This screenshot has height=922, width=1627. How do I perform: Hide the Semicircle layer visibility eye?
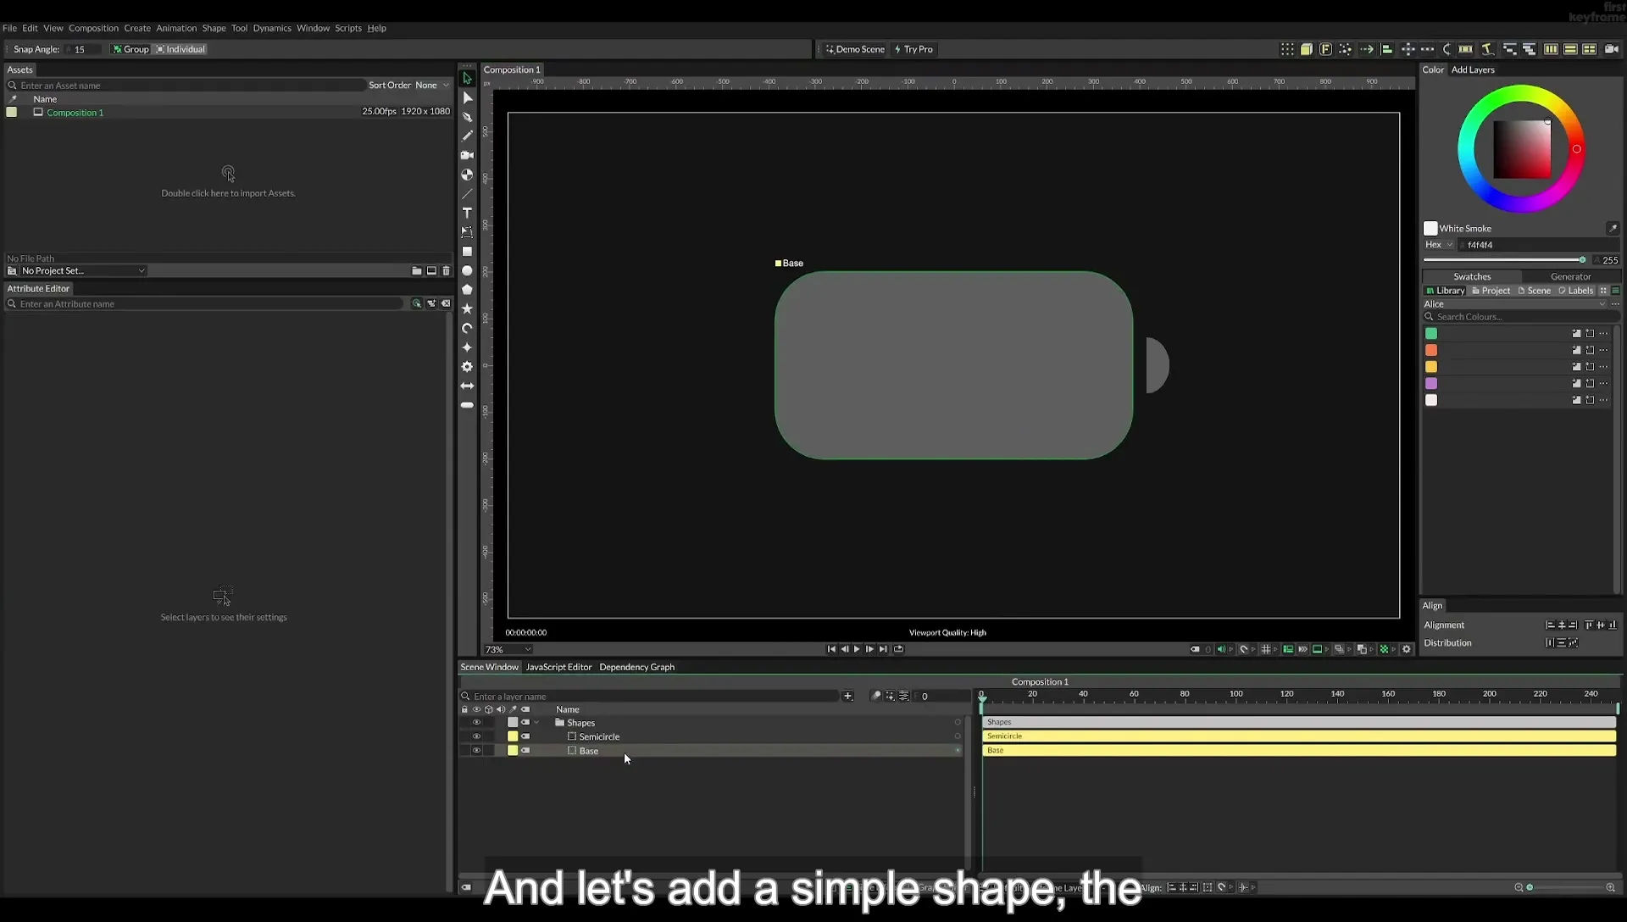tap(476, 736)
